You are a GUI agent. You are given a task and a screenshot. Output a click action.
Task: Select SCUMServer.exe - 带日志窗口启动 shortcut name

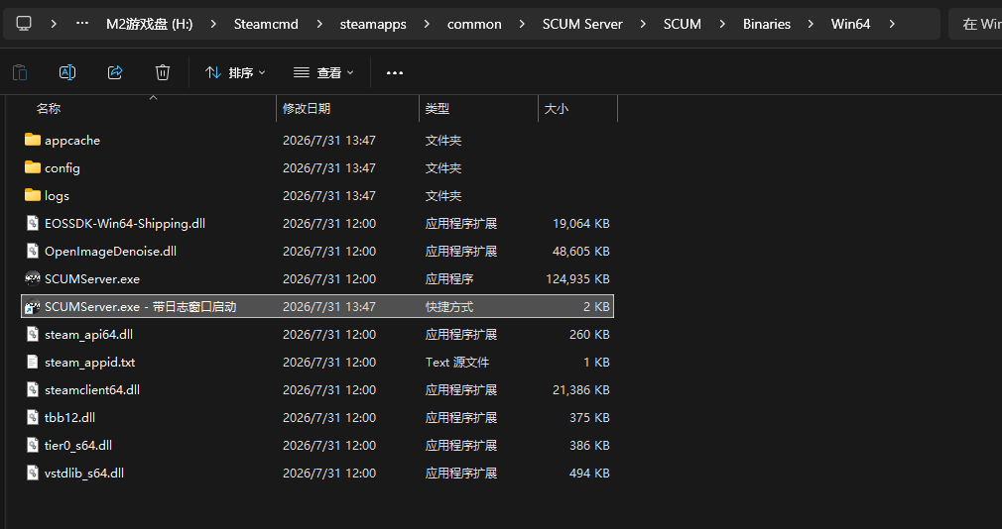(x=141, y=307)
